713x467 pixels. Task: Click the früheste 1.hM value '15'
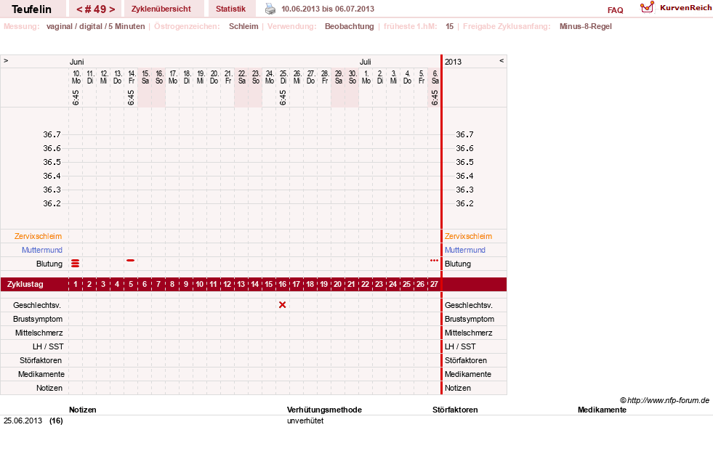coord(449,26)
